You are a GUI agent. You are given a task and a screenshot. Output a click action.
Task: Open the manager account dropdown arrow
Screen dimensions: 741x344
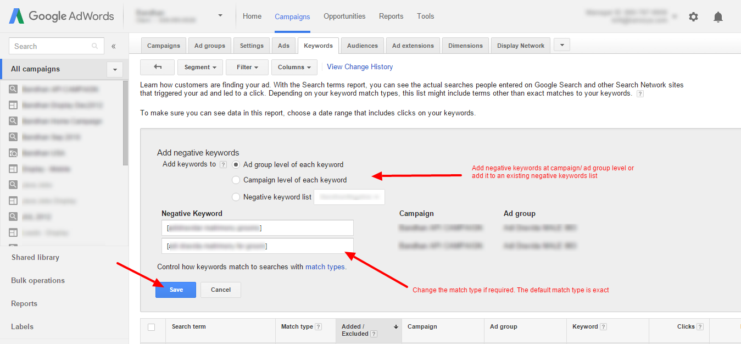(675, 16)
